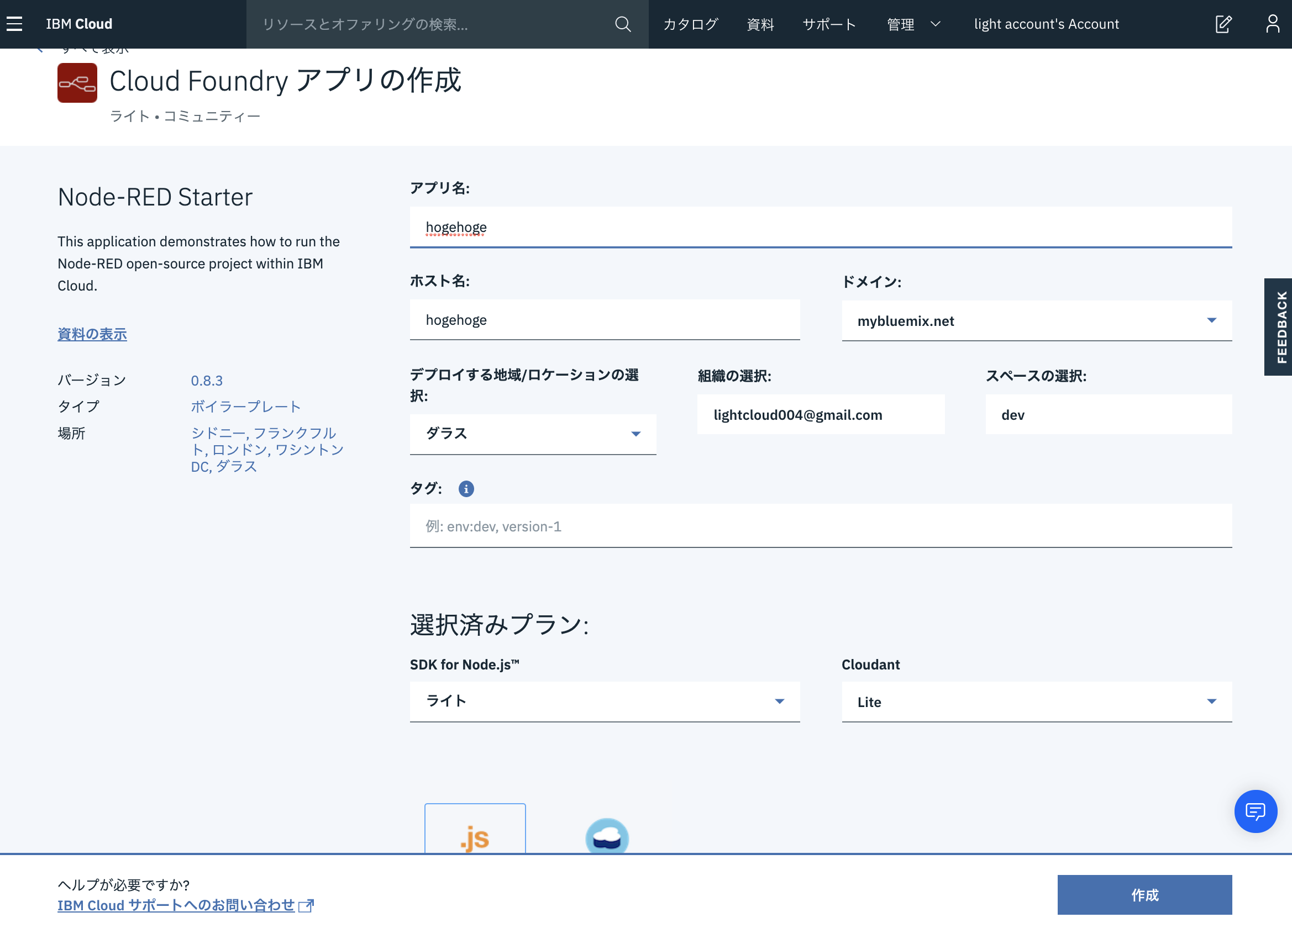Click the external link icon beside support link
The image size is (1292, 928).
tap(306, 905)
